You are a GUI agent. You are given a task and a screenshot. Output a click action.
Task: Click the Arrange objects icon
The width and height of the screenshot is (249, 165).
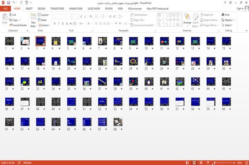tap(187, 17)
